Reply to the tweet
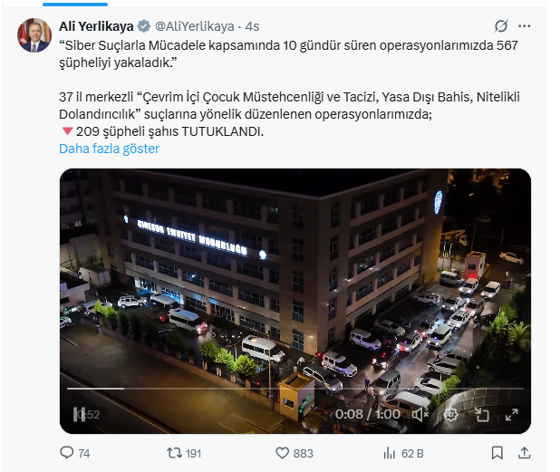This screenshot has height=472, width=560. point(66,453)
